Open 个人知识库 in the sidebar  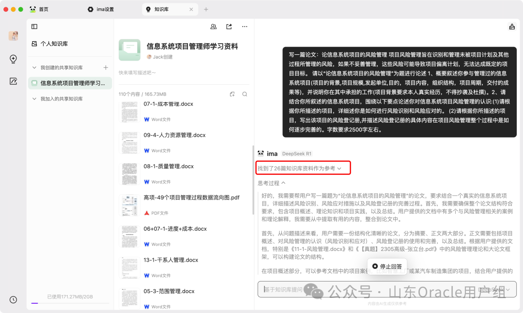[x=50, y=44]
